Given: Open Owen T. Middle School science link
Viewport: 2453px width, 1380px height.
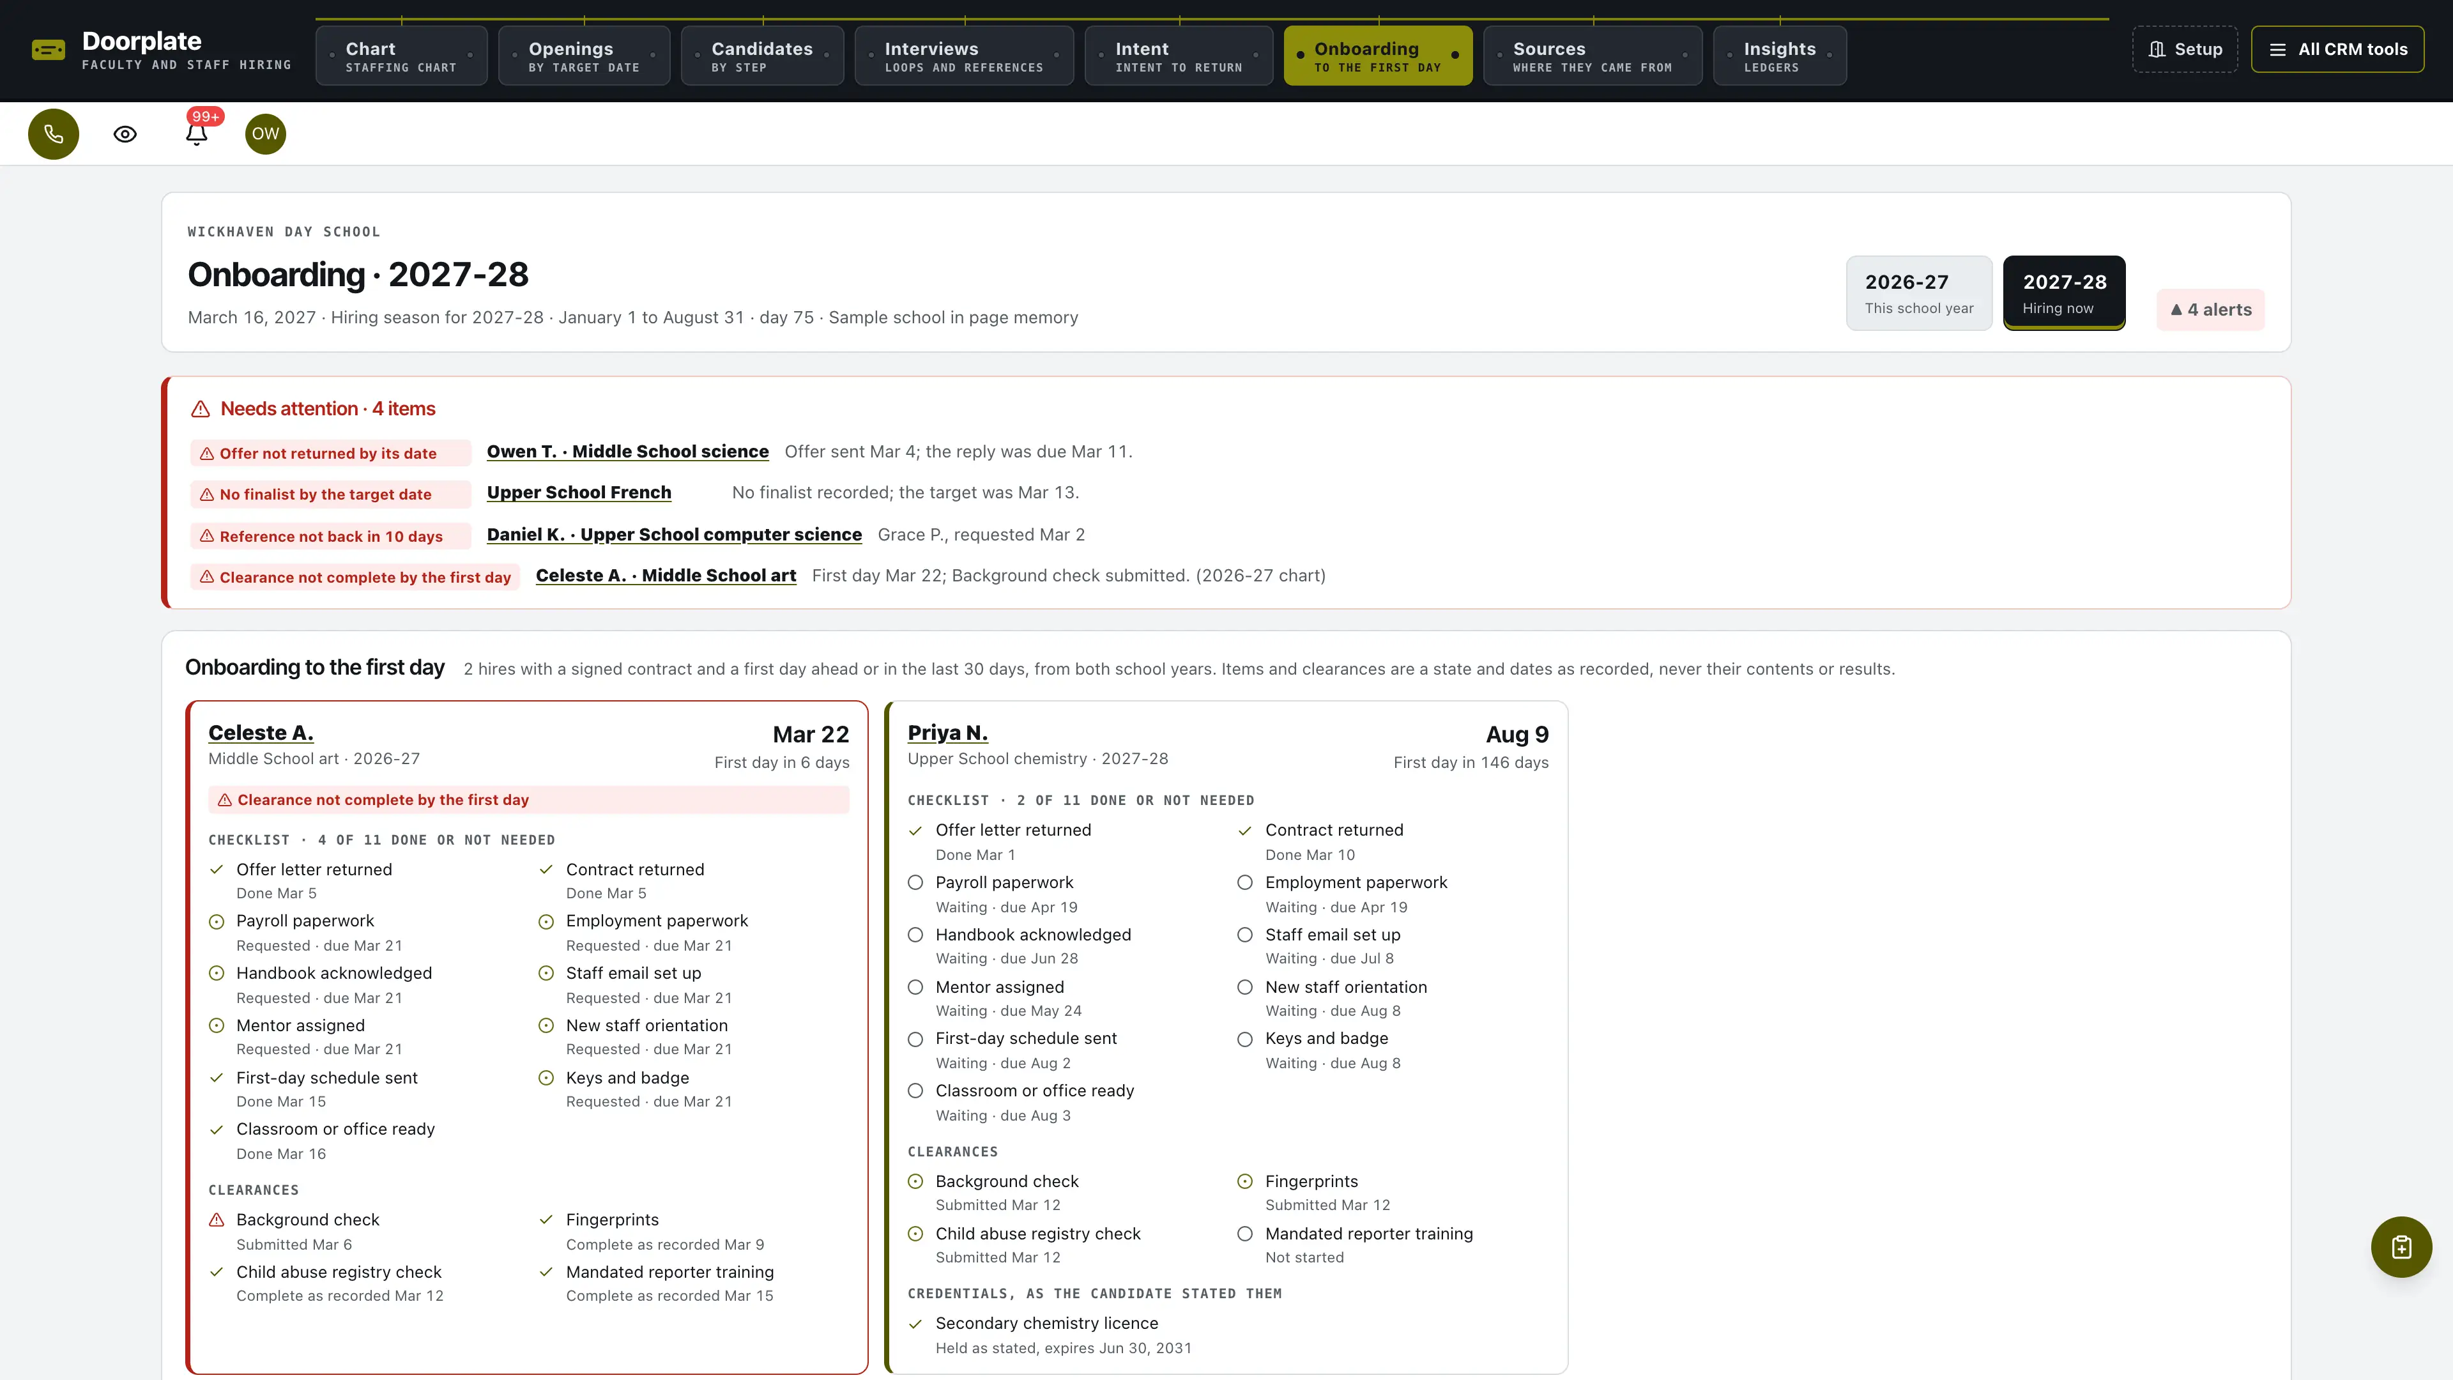Looking at the screenshot, I should pyautogui.click(x=627, y=452).
